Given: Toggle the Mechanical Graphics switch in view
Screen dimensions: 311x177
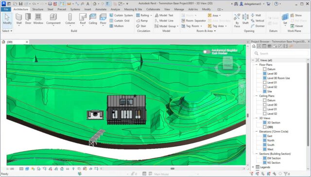Looking at the screenshot, I should tap(207, 52).
